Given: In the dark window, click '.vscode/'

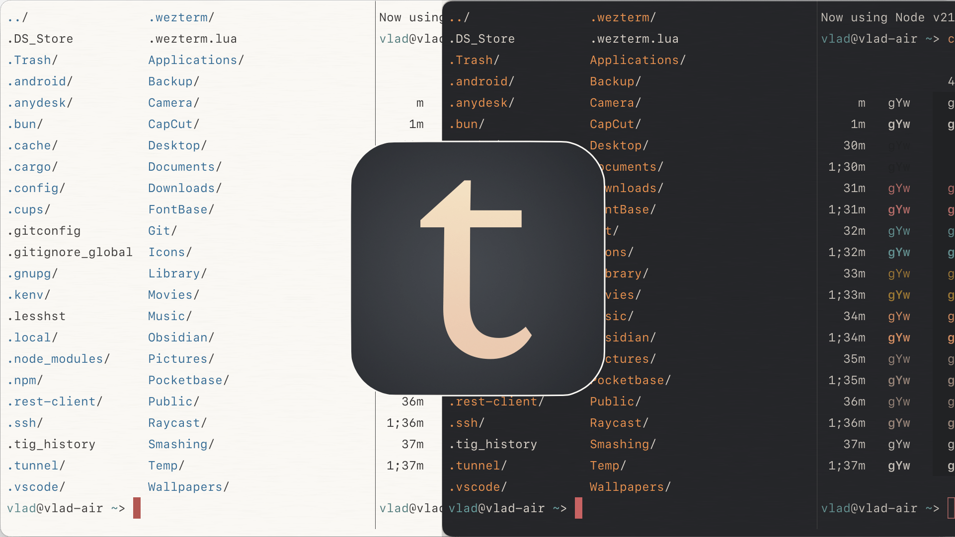Looking at the screenshot, I should [478, 487].
